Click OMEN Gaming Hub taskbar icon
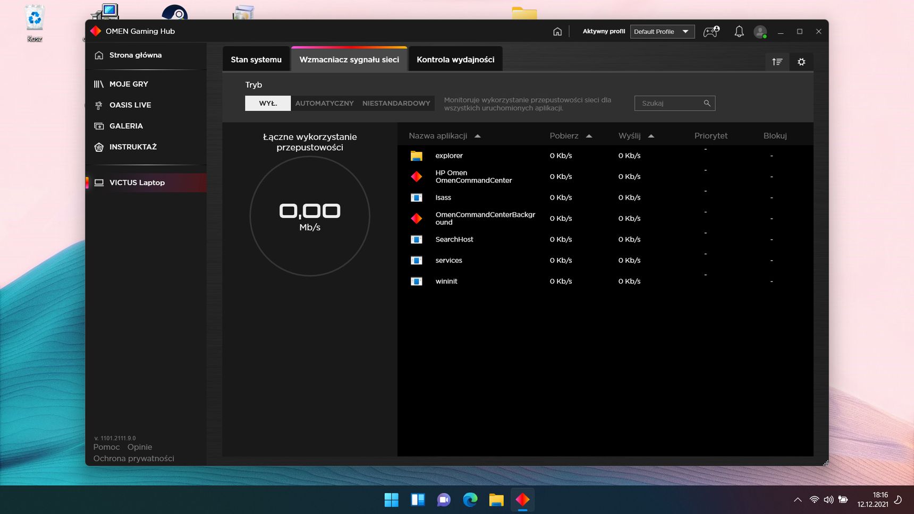914x514 pixels. tap(522, 500)
